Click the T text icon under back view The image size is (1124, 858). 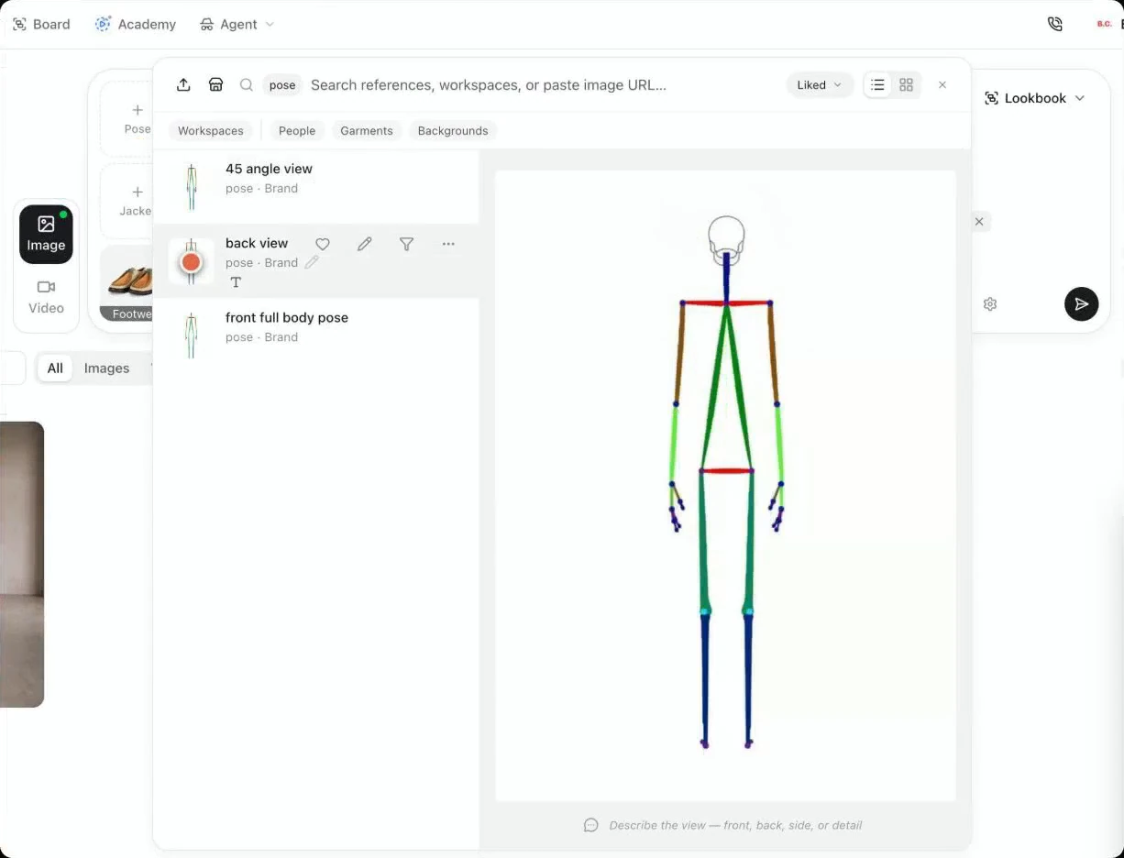pyautogui.click(x=236, y=282)
